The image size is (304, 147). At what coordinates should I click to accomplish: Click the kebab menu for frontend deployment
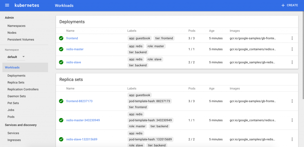292,38
